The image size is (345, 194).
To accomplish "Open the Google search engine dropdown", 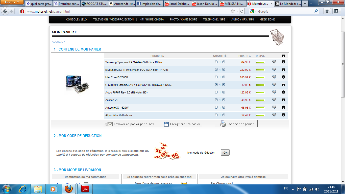I will click(x=253, y=11).
